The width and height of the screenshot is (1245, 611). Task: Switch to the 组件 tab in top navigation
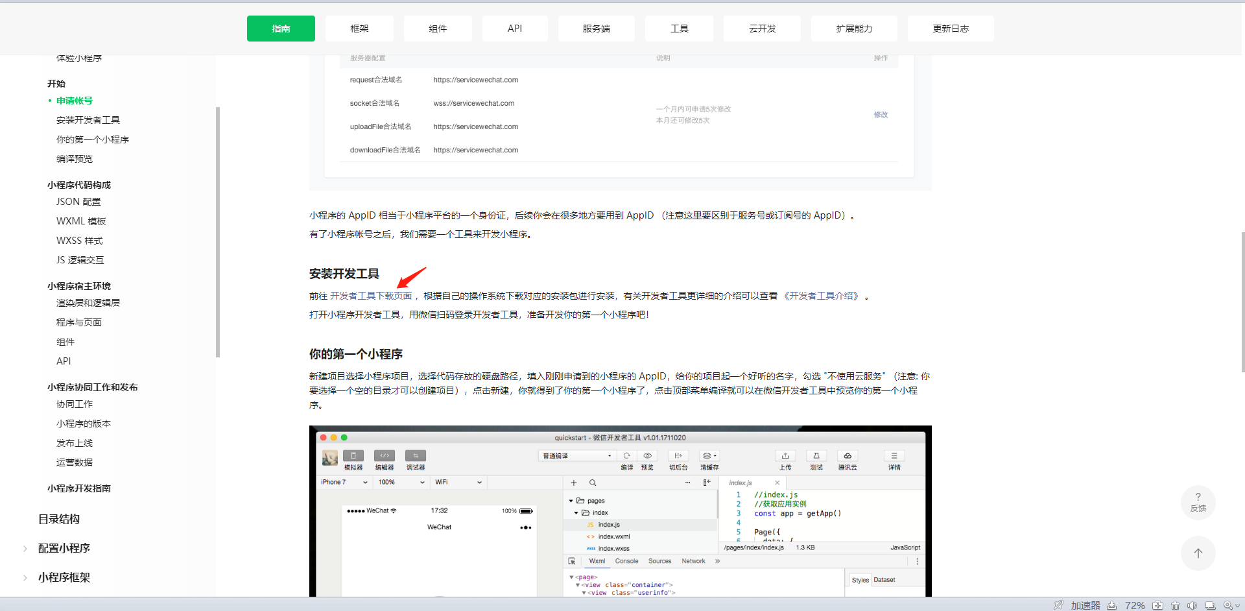pyautogui.click(x=438, y=29)
